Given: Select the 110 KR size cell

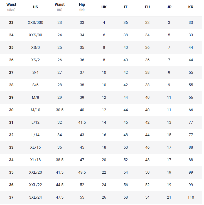Looking at the screenshot, I should coord(191,197).
